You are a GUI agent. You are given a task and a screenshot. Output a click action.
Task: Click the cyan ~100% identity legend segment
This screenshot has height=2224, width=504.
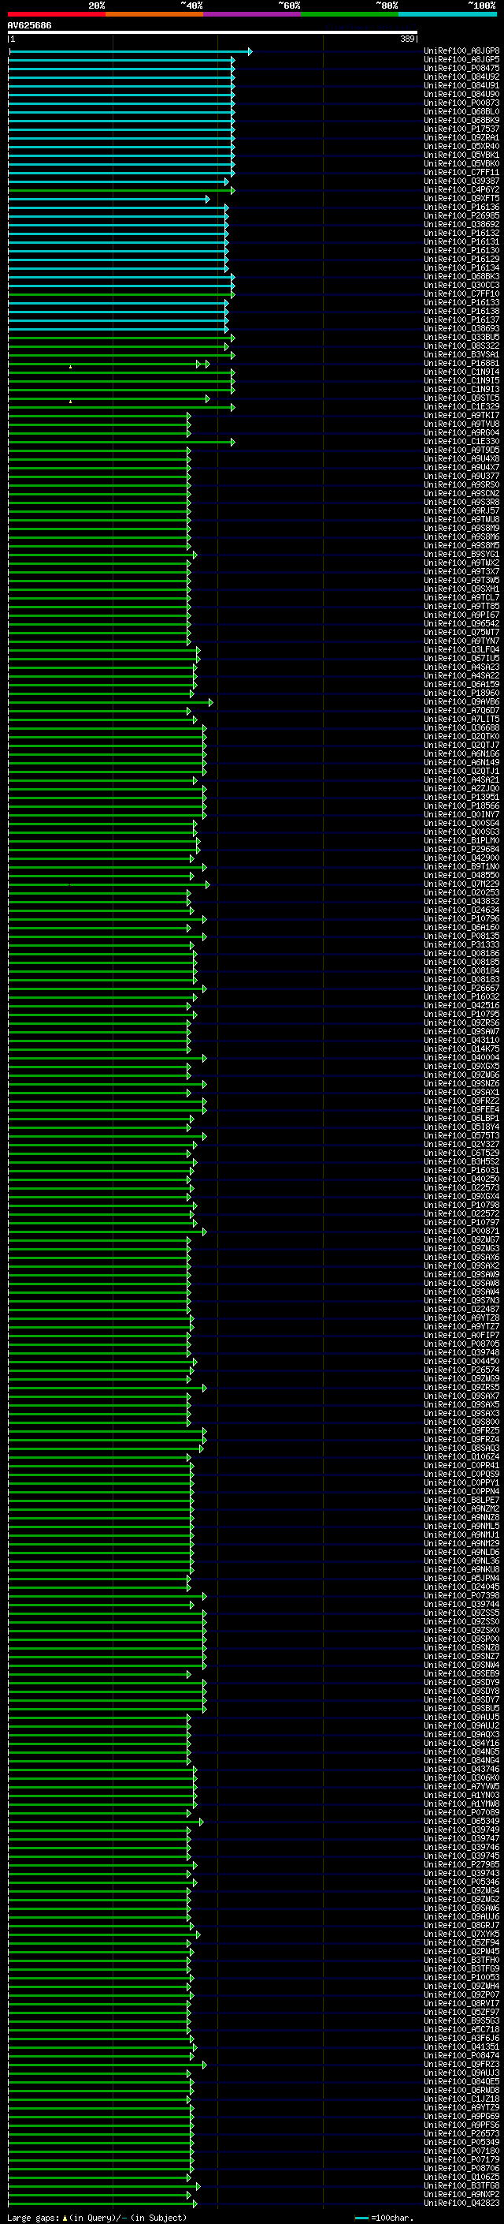(x=447, y=14)
